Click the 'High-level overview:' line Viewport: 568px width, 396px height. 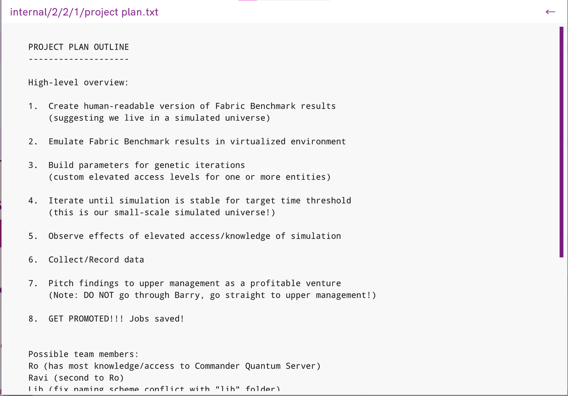78,82
